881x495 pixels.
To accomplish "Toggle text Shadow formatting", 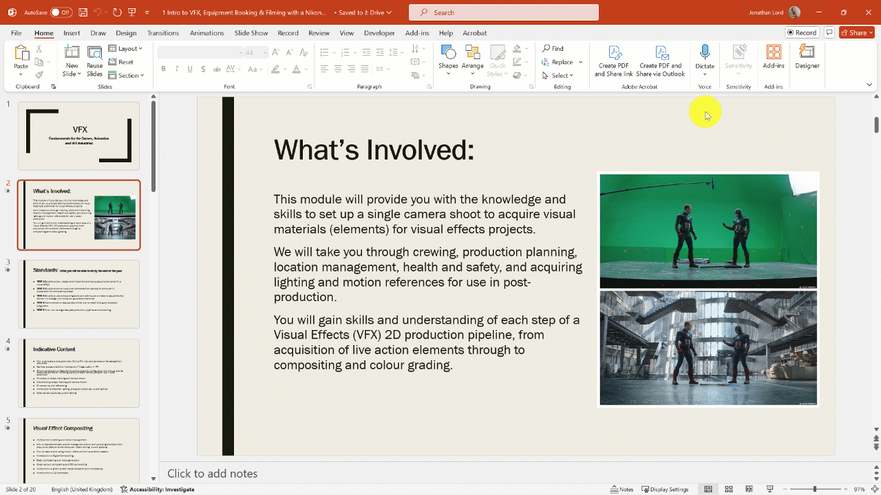I will click(x=203, y=69).
